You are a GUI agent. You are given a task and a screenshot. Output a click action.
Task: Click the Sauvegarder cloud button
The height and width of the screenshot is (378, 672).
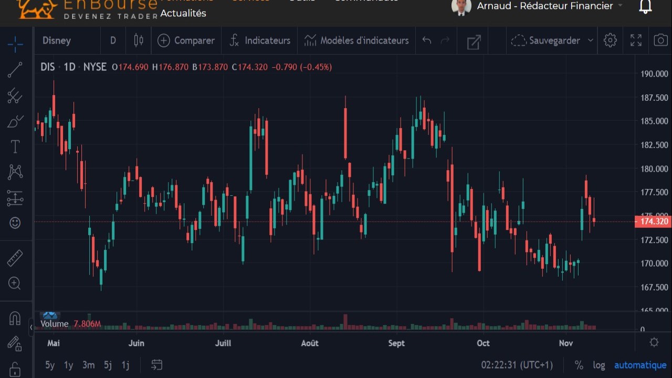(x=546, y=40)
